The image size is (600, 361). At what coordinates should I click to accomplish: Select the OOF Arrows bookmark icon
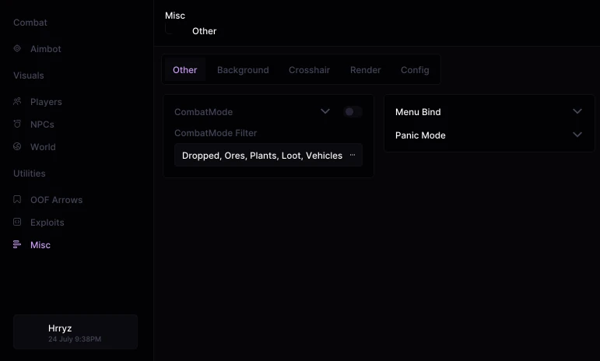[x=17, y=199]
